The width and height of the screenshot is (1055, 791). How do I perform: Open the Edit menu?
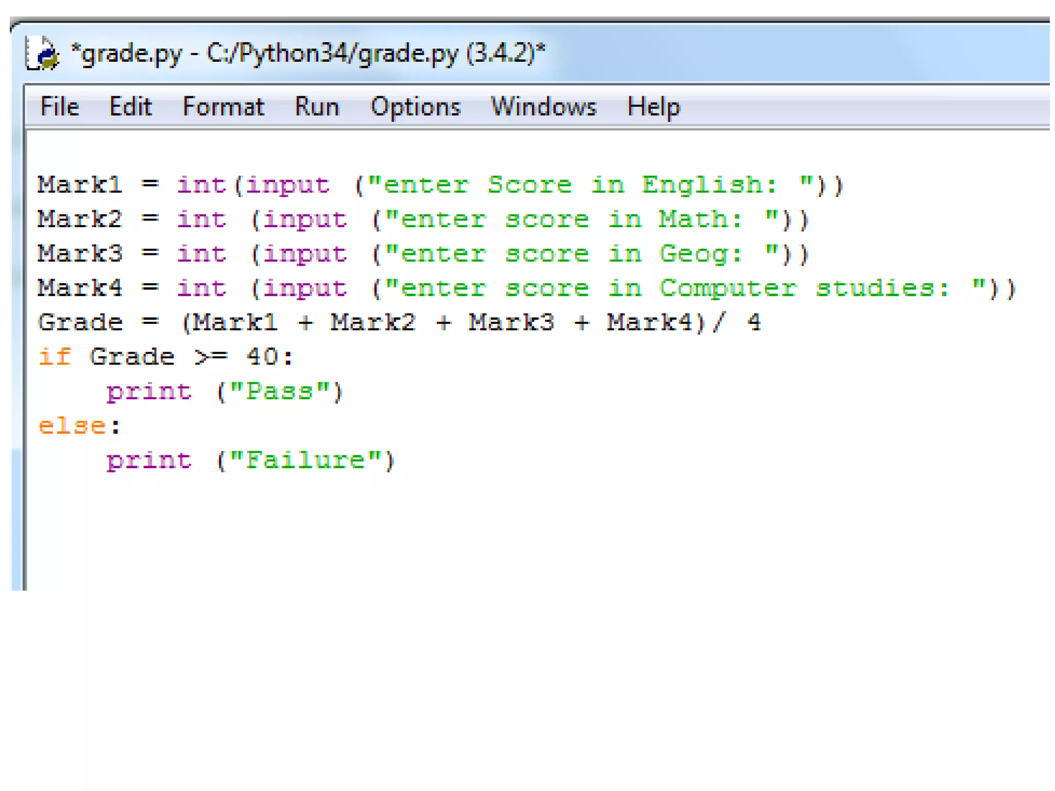[130, 107]
